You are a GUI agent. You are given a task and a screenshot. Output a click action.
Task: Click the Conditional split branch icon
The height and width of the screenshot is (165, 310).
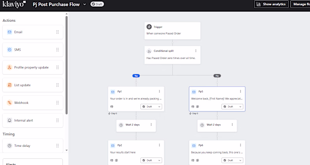[149, 51]
